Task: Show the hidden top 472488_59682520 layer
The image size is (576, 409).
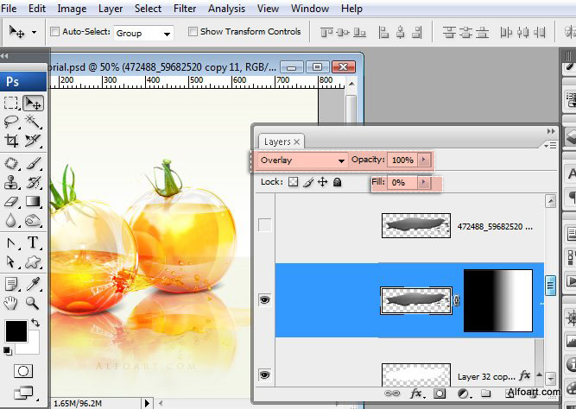Action: tap(265, 225)
